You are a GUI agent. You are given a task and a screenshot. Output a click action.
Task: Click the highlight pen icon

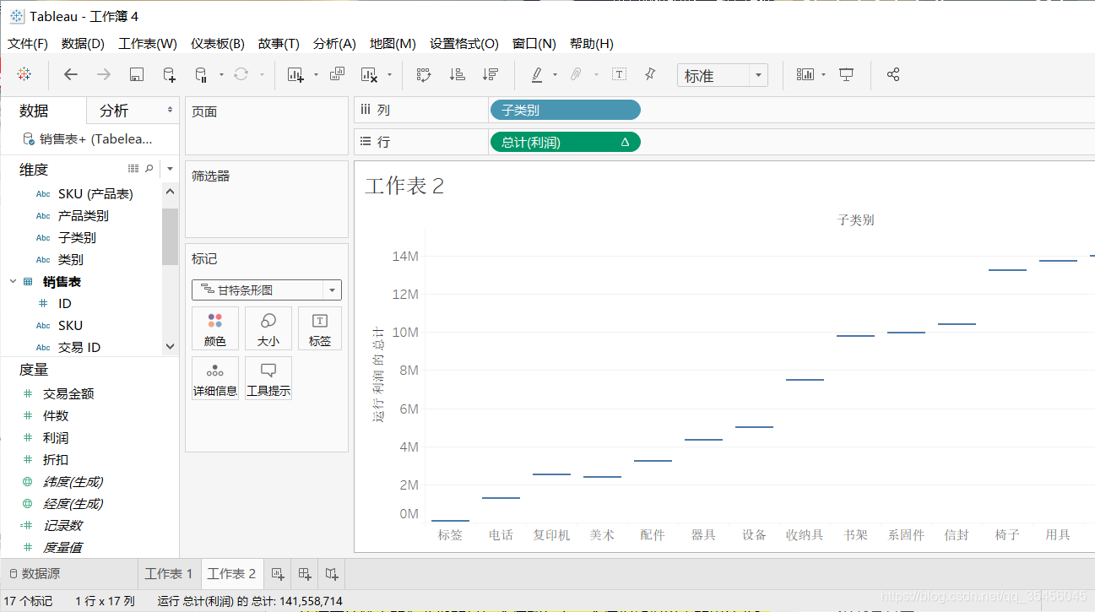(x=537, y=74)
